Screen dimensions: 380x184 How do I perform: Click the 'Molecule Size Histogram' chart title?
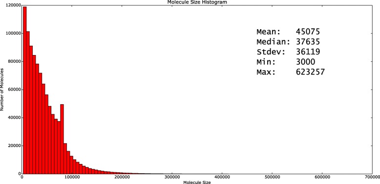pos(197,2)
